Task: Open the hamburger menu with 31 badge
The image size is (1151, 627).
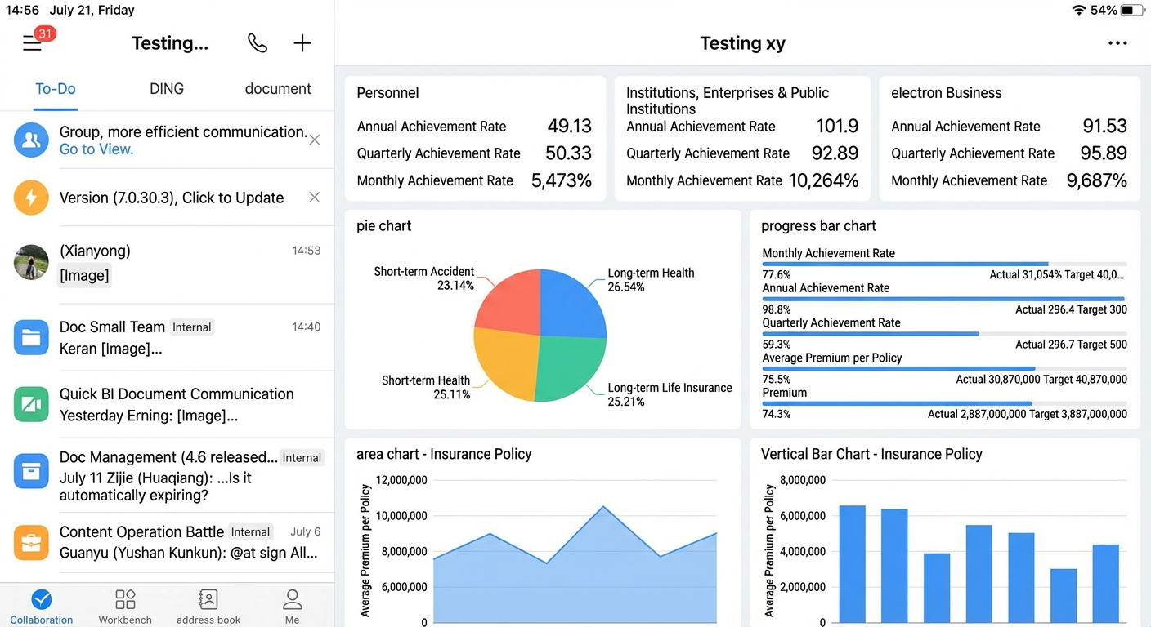Action: [x=33, y=43]
